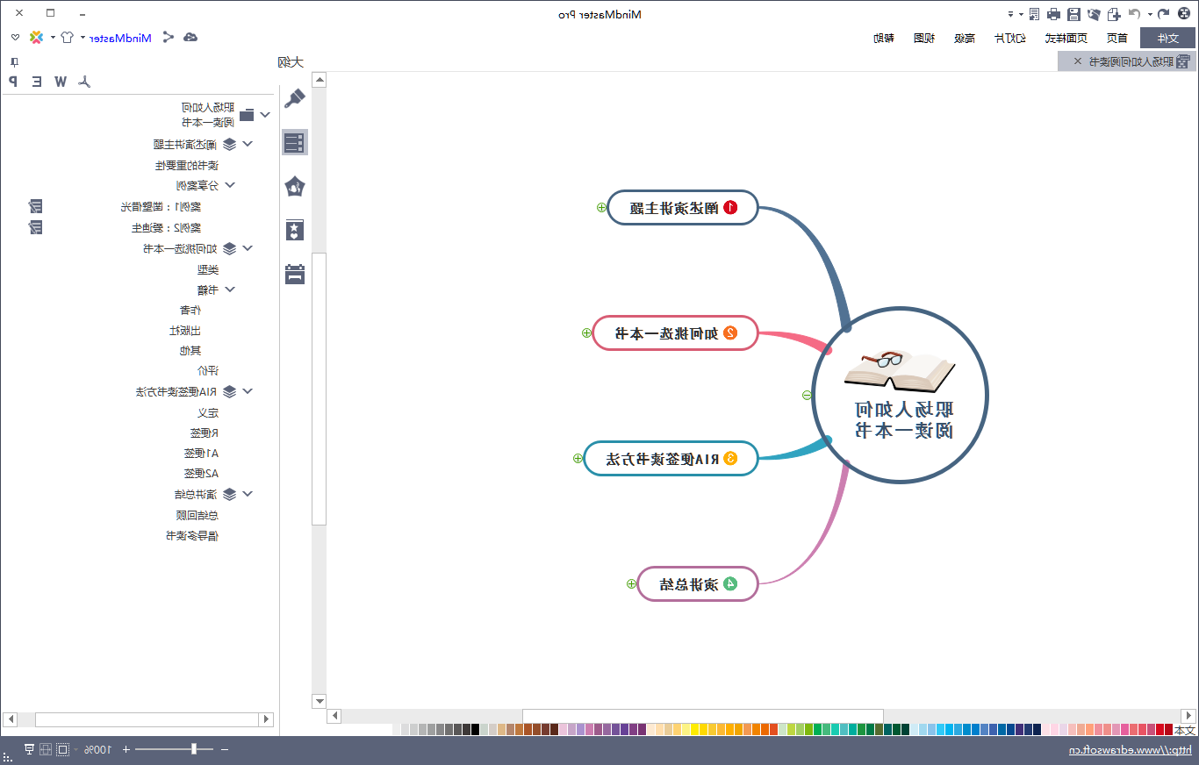Export outline to Excel (E) icon
The width and height of the screenshot is (1199, 765).
point(37,82)
